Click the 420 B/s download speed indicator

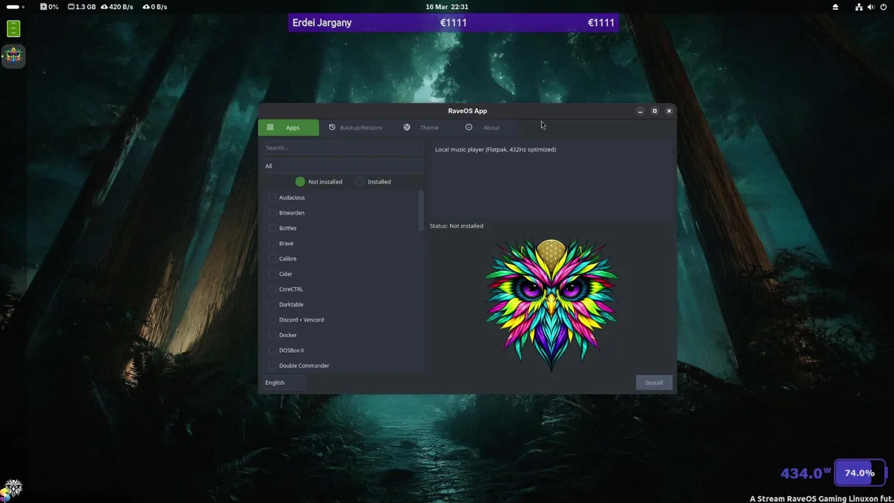point(117,7)
